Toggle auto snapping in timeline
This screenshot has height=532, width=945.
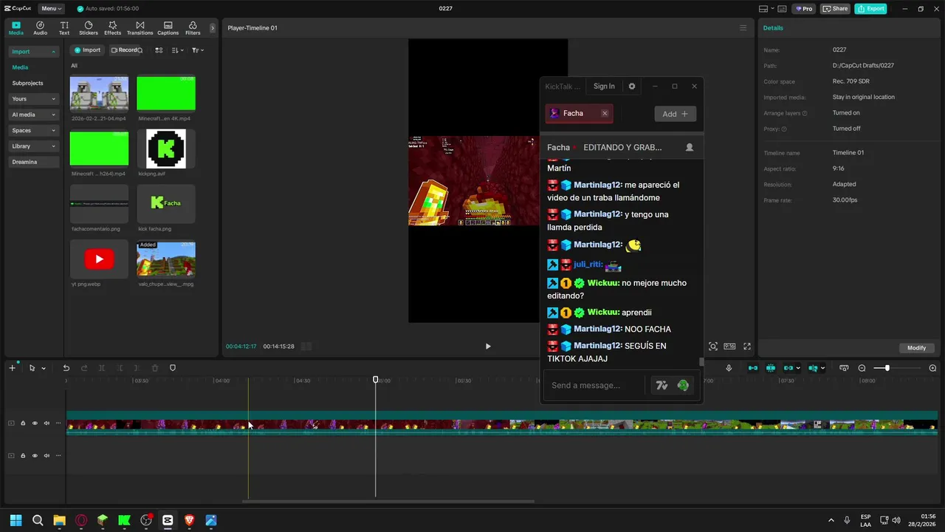pyautogui.click(x=771, y=368)
